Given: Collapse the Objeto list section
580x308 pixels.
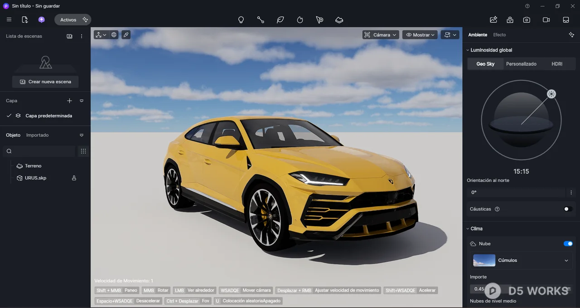Looking at the screenshot, I should [x=82, y=135].
